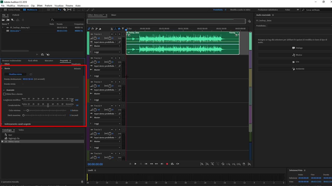332x186 pixels.
Task: Choose the Dialogo audio type button
Action: [x=297, y=48]
